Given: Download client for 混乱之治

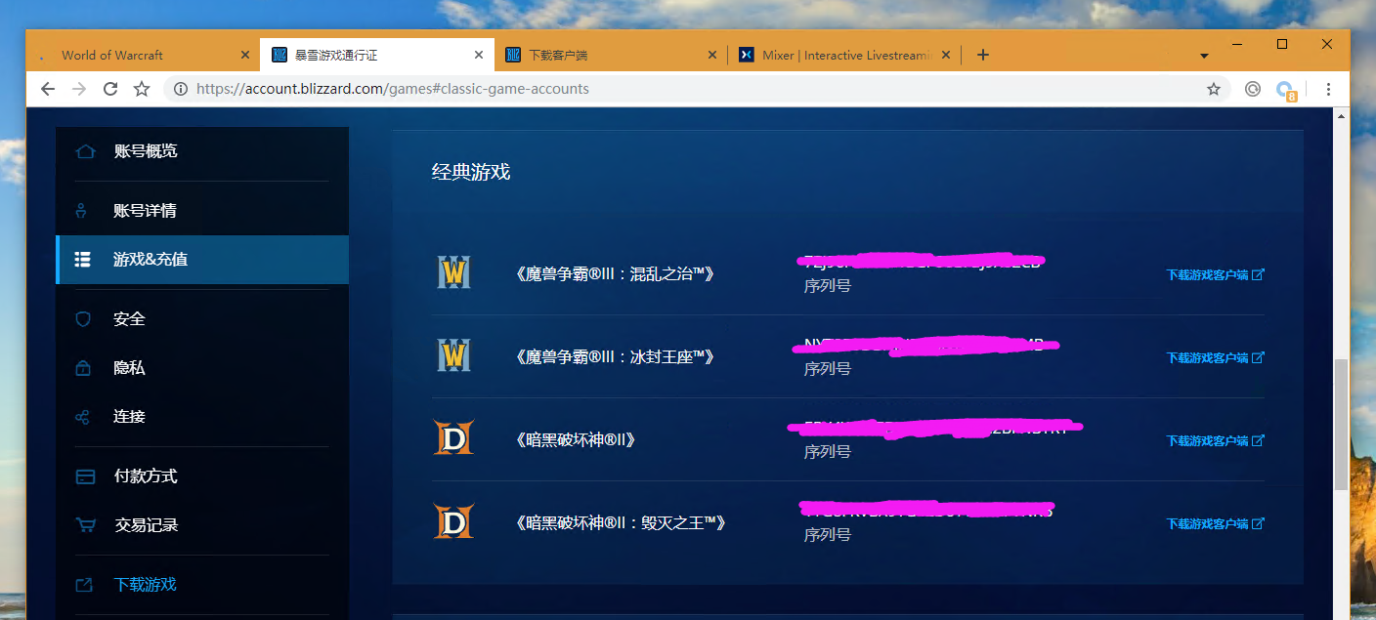Looking at the screenshot, I should (x=1215, y=275).
